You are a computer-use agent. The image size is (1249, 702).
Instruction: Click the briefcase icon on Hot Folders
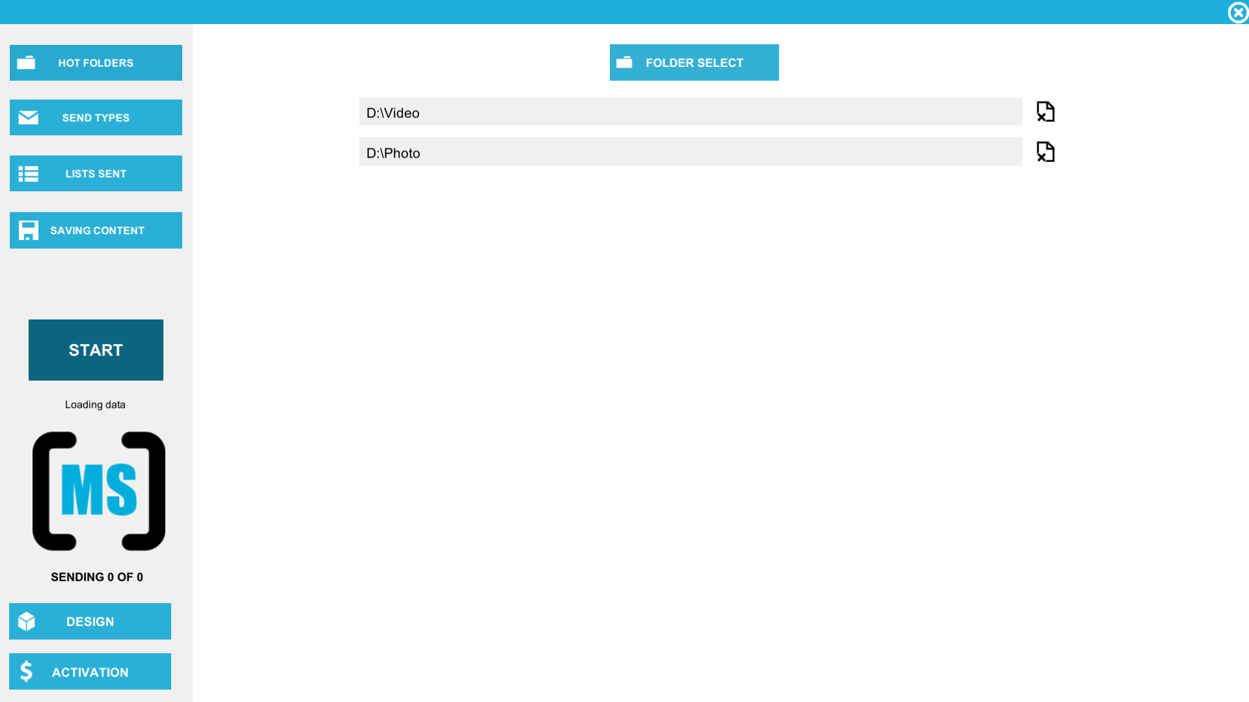tap(26, 62)
